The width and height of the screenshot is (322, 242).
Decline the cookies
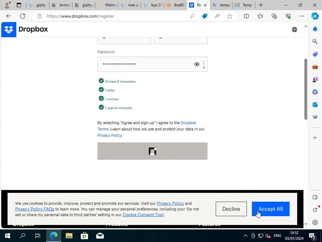[x=231, y=209]
